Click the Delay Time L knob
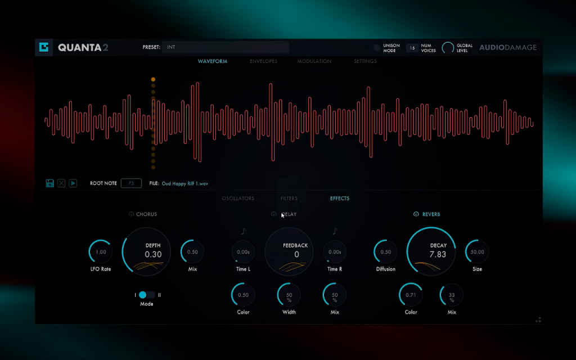 point(243,251)
